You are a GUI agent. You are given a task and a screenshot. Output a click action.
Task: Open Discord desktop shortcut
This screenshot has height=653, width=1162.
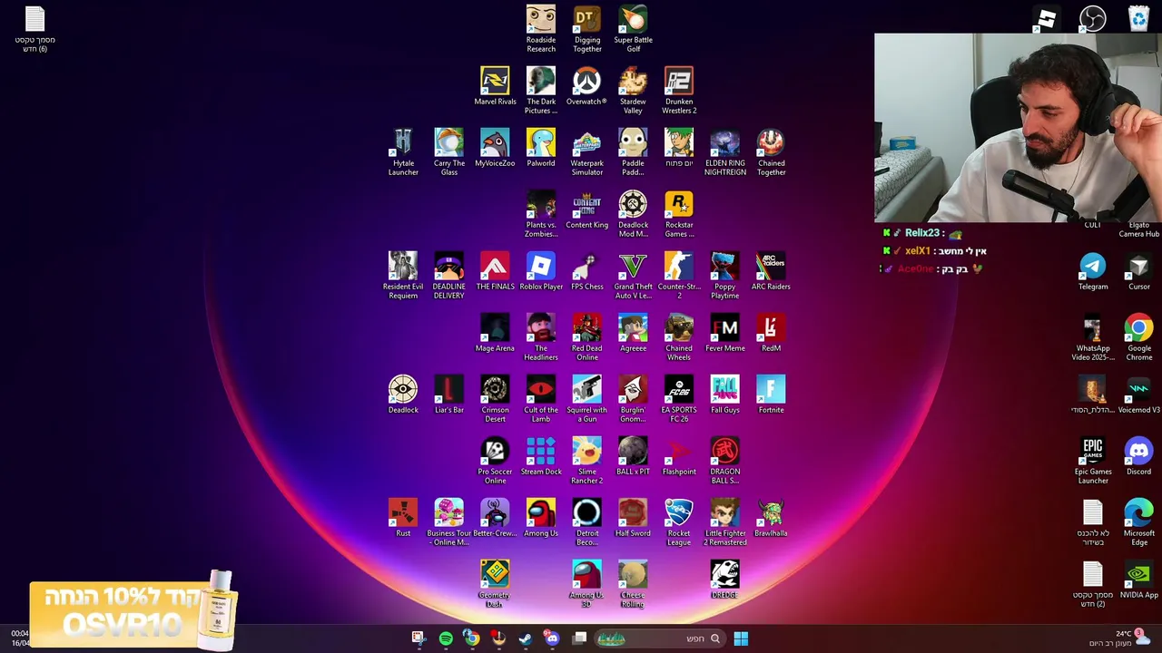click(x=1139, y=456)
